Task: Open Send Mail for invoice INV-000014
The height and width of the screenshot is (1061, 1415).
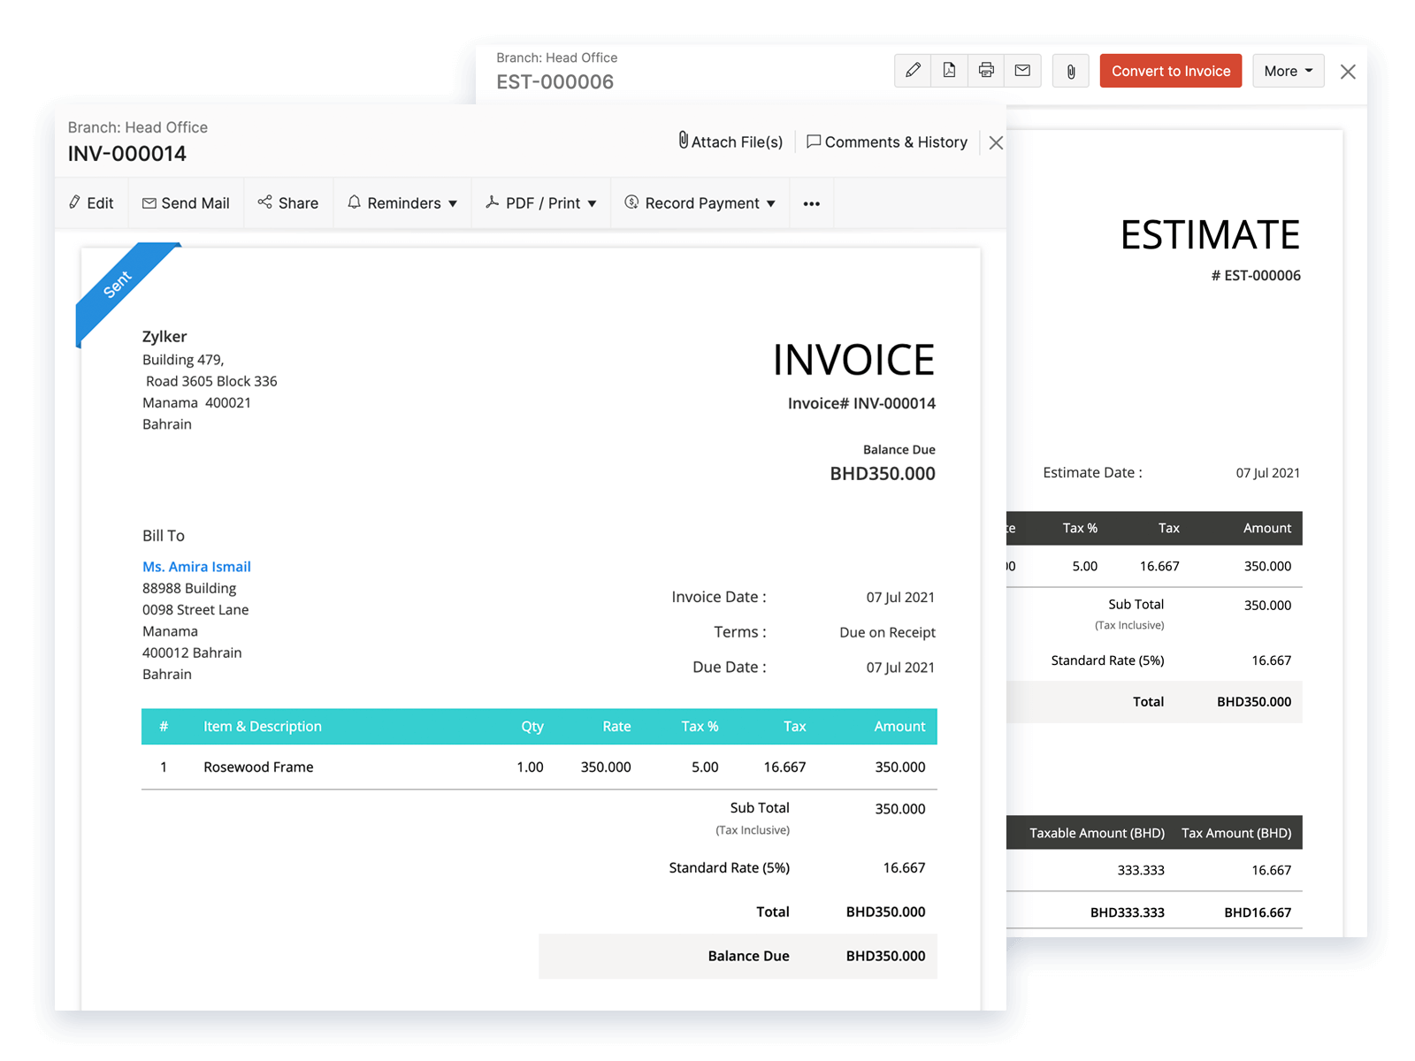Action: (x=186, y=202)
